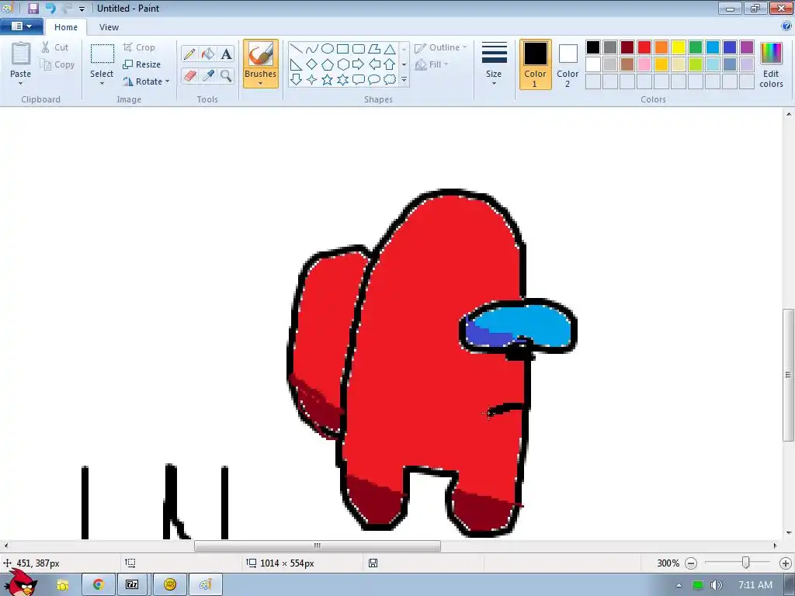
Task: Pick the Pentagon shape
Action: click(328, 64)
